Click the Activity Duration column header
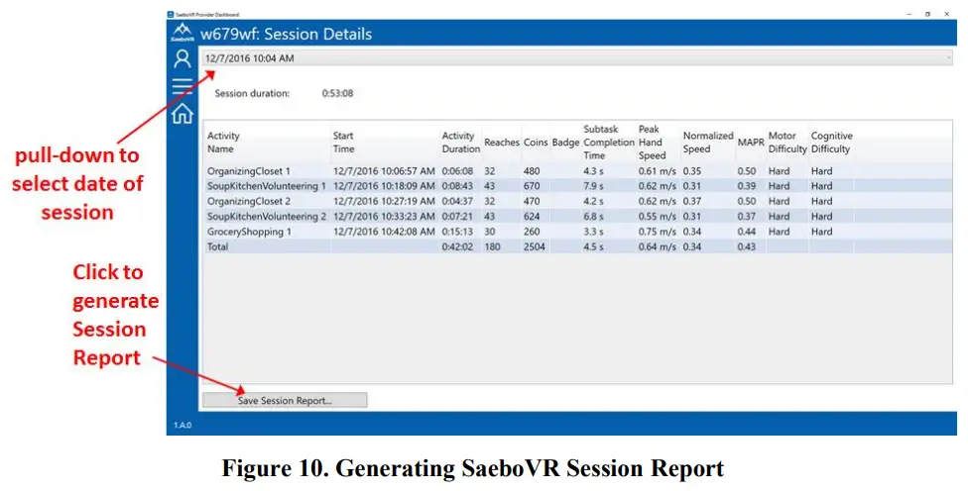The image size is (968, 491). pyautogui.click(x=460, y=143)
